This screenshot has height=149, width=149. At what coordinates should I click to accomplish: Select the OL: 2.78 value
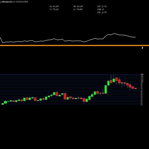coord(102,13)
